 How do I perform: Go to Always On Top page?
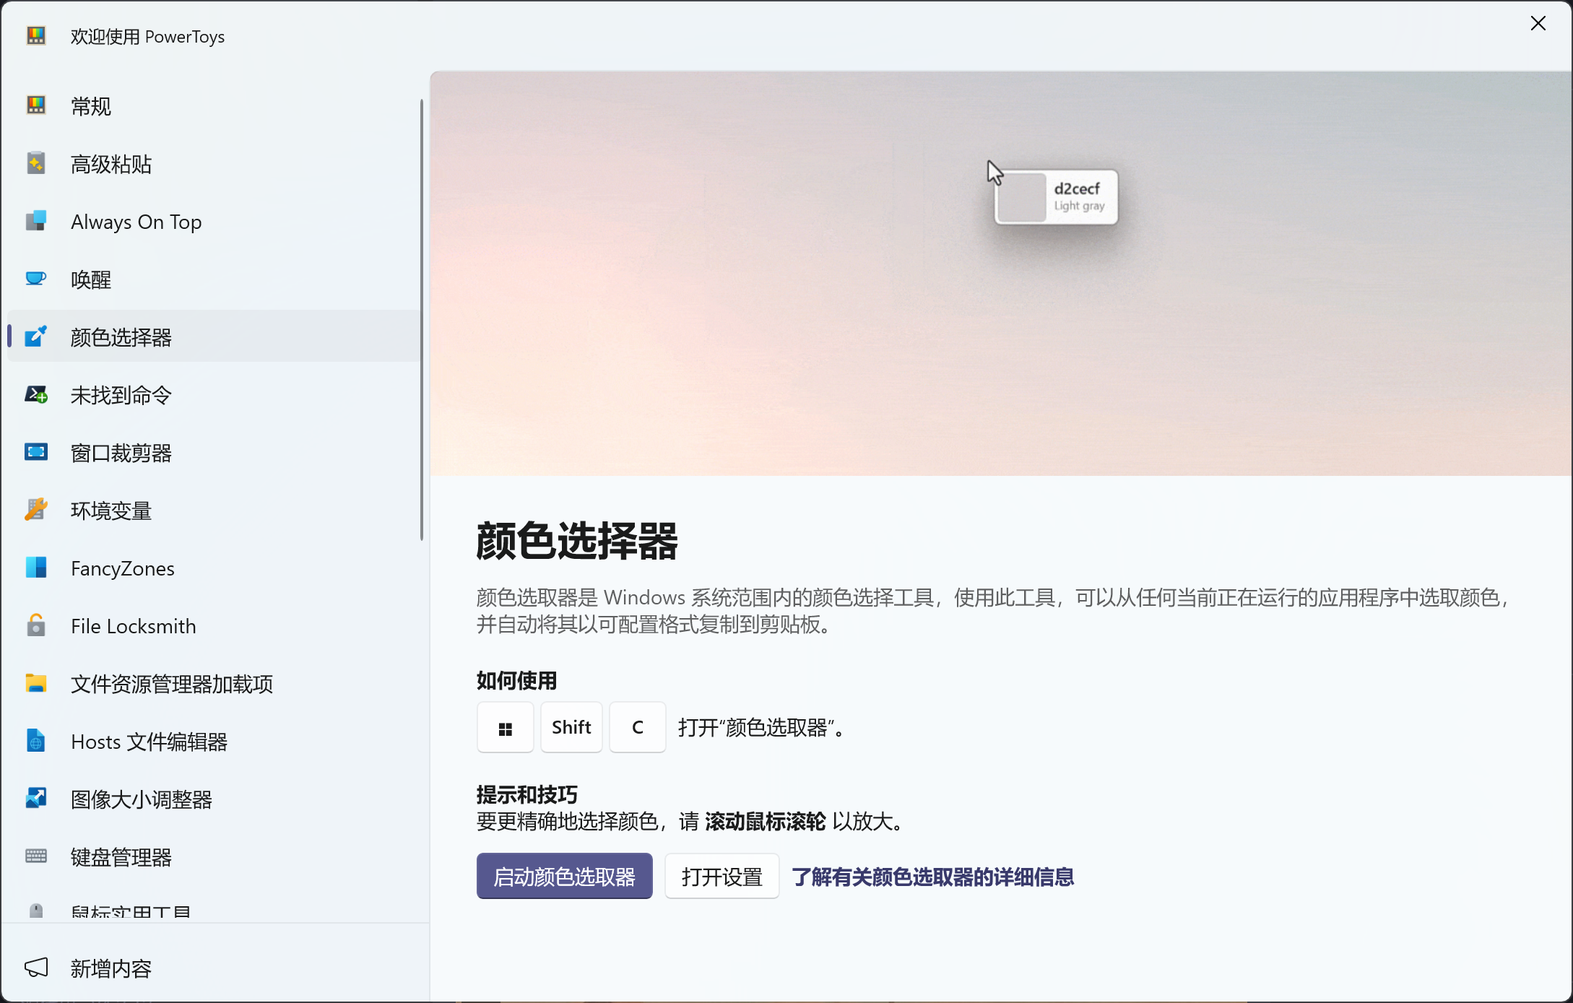pyautogui.click(x=214, y=222)
